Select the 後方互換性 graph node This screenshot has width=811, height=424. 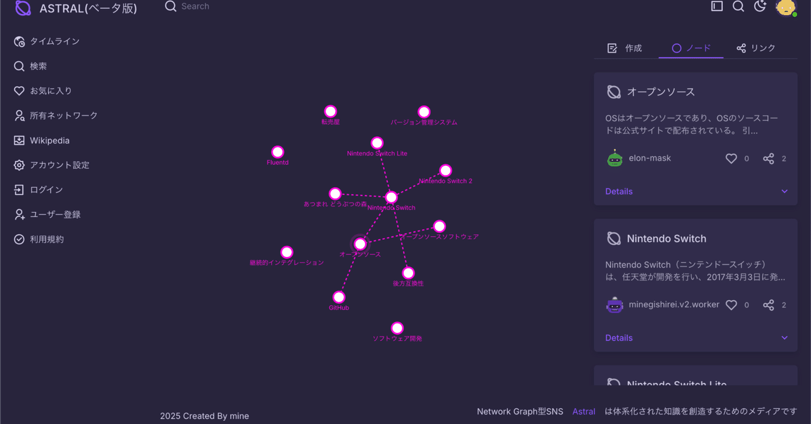pyautogui.click(x=408, y=273)
